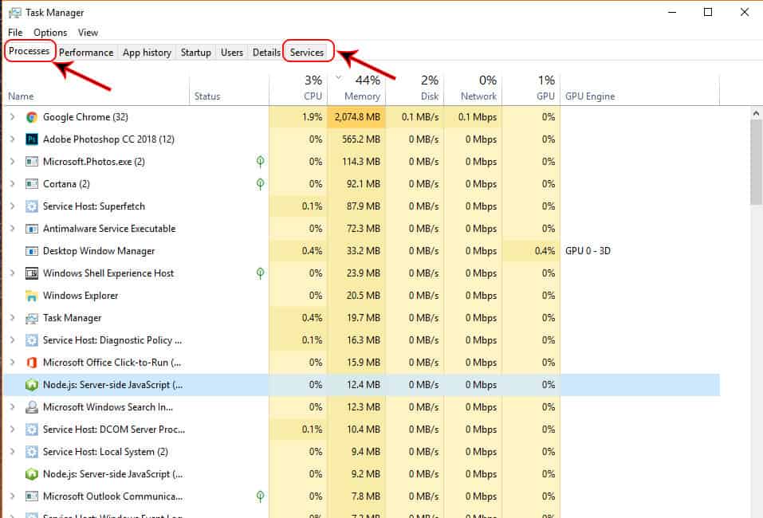This screenshot has width=763, height=518.
Task: Click the Service Host: Superfetch gear icon
Action: pos(32,206)
